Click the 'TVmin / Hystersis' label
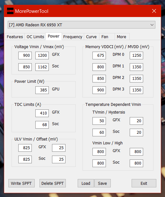This screenshot has height=197, width=165. 109,112
